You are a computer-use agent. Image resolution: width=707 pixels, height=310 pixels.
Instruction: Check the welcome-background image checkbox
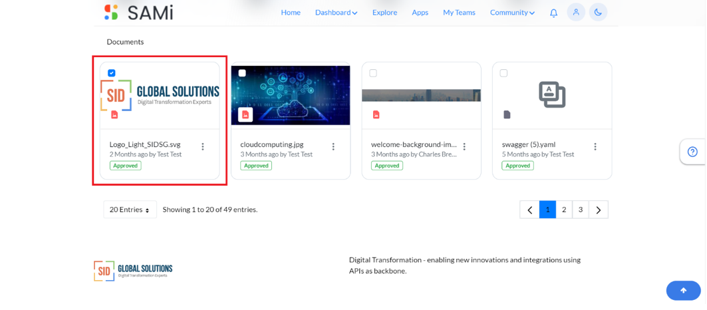point(373,73)
